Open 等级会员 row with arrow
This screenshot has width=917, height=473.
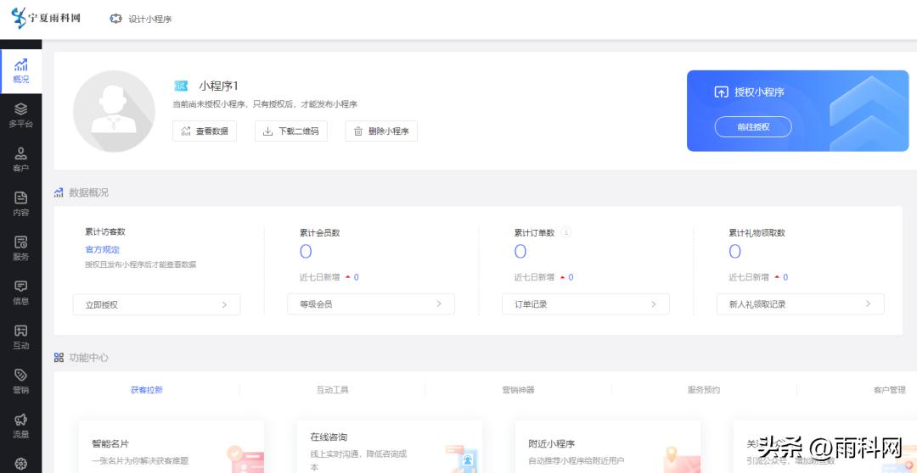371,303
